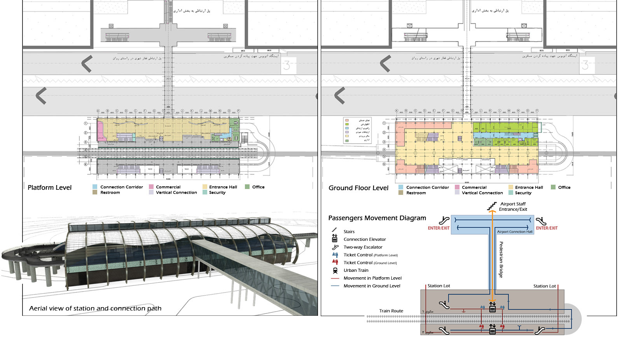The height and width of the screenshot is (350, 622).
Task: Click the Platform Level Office color swatch
Action: pyautogui.click(x=247, y=187)
